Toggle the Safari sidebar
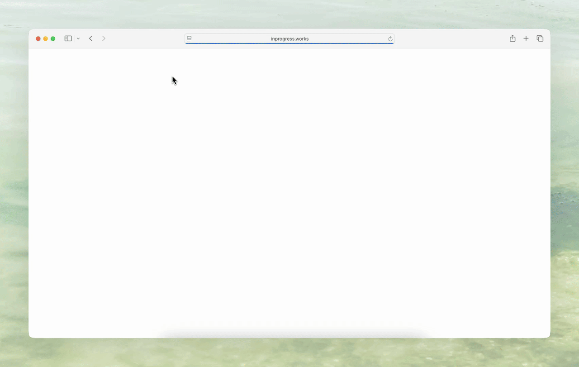This screenshot has height=367, width=579. (68, 38)
